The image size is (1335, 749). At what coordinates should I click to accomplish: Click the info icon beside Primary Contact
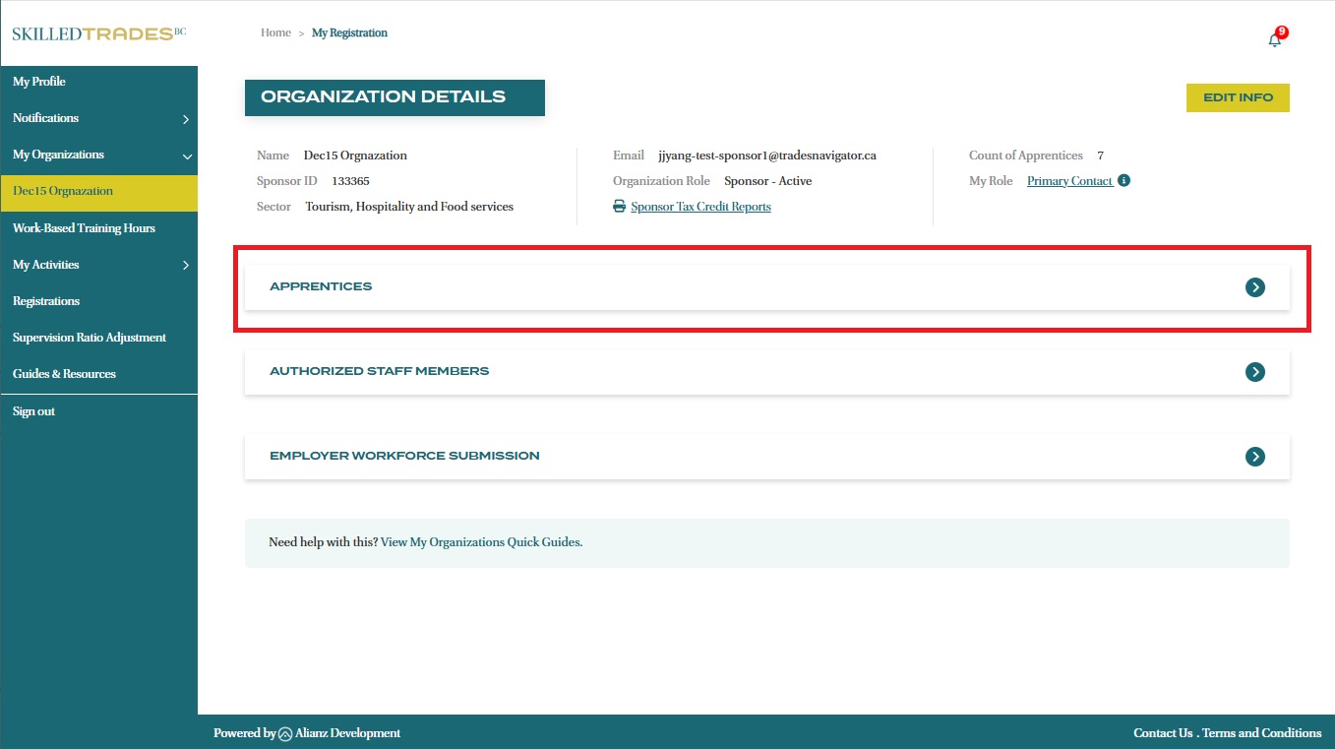tap(1124, 181)
